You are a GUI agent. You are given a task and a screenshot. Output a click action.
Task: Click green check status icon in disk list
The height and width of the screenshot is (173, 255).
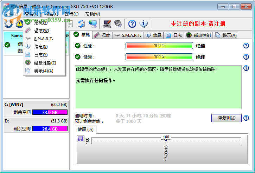point(7,45)
